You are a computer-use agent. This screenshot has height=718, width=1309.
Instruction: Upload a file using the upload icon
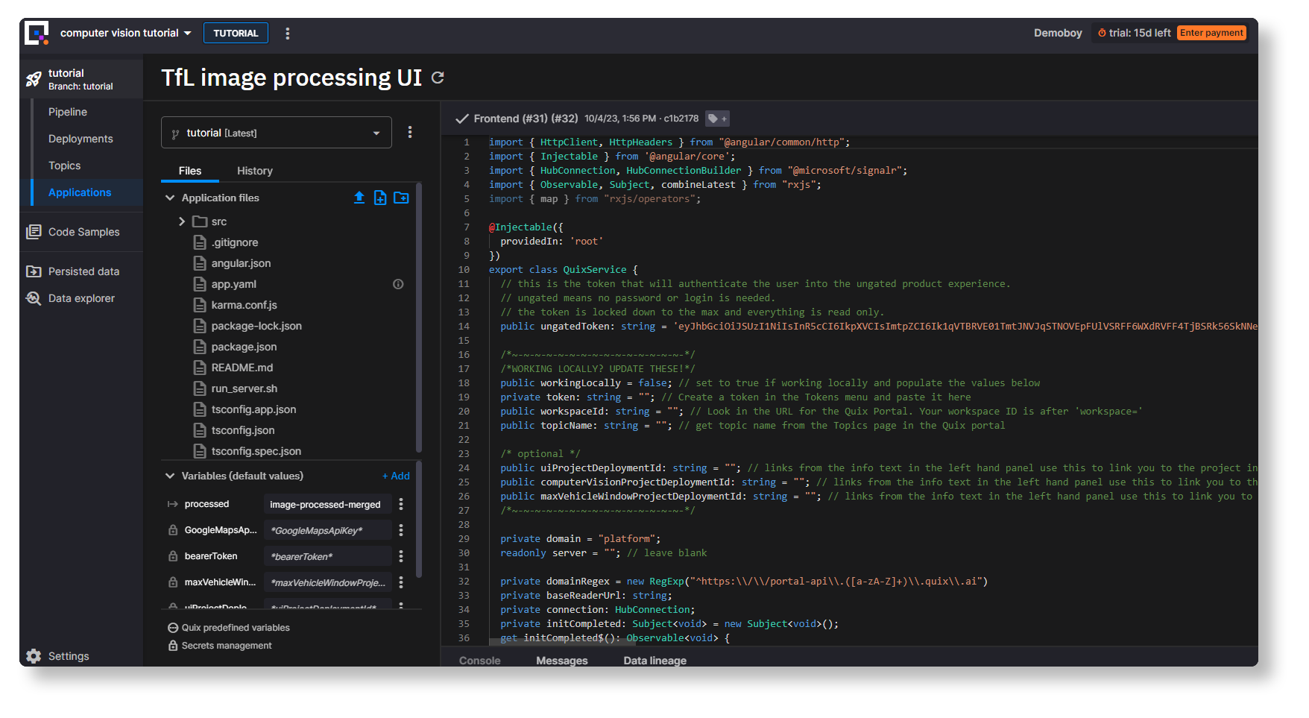pyautogui.click(x=359, y=198)
